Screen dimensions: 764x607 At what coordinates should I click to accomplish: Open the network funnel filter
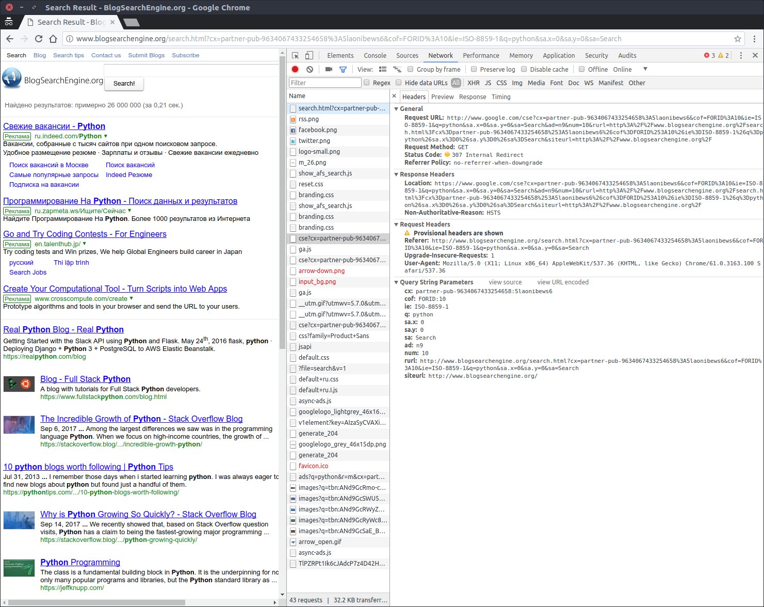click(x=342, y=69)
